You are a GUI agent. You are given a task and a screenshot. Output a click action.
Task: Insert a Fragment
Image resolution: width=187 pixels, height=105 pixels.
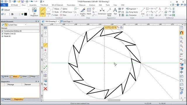(x=131, y=9)
